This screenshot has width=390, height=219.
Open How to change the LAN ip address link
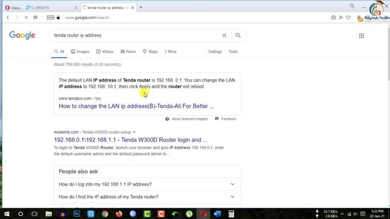pyautogui.click(x=136, y=106)
